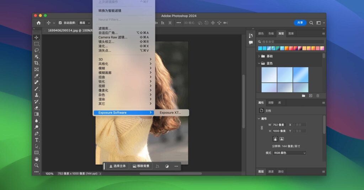The height and width of the screenshot is (190, 364).
Task: Open the search magnifier in options bar
Action: 311,23
